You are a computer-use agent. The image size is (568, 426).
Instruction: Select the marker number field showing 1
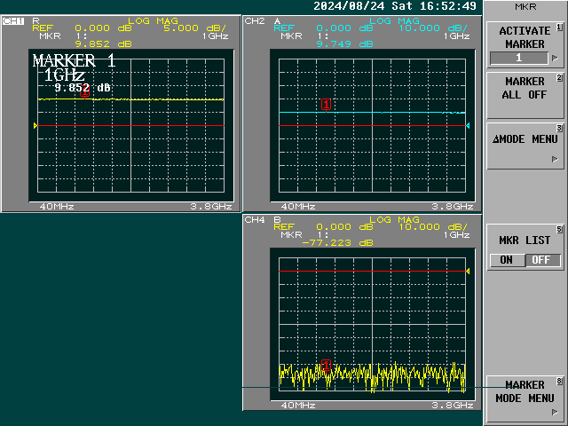(518, 58)
